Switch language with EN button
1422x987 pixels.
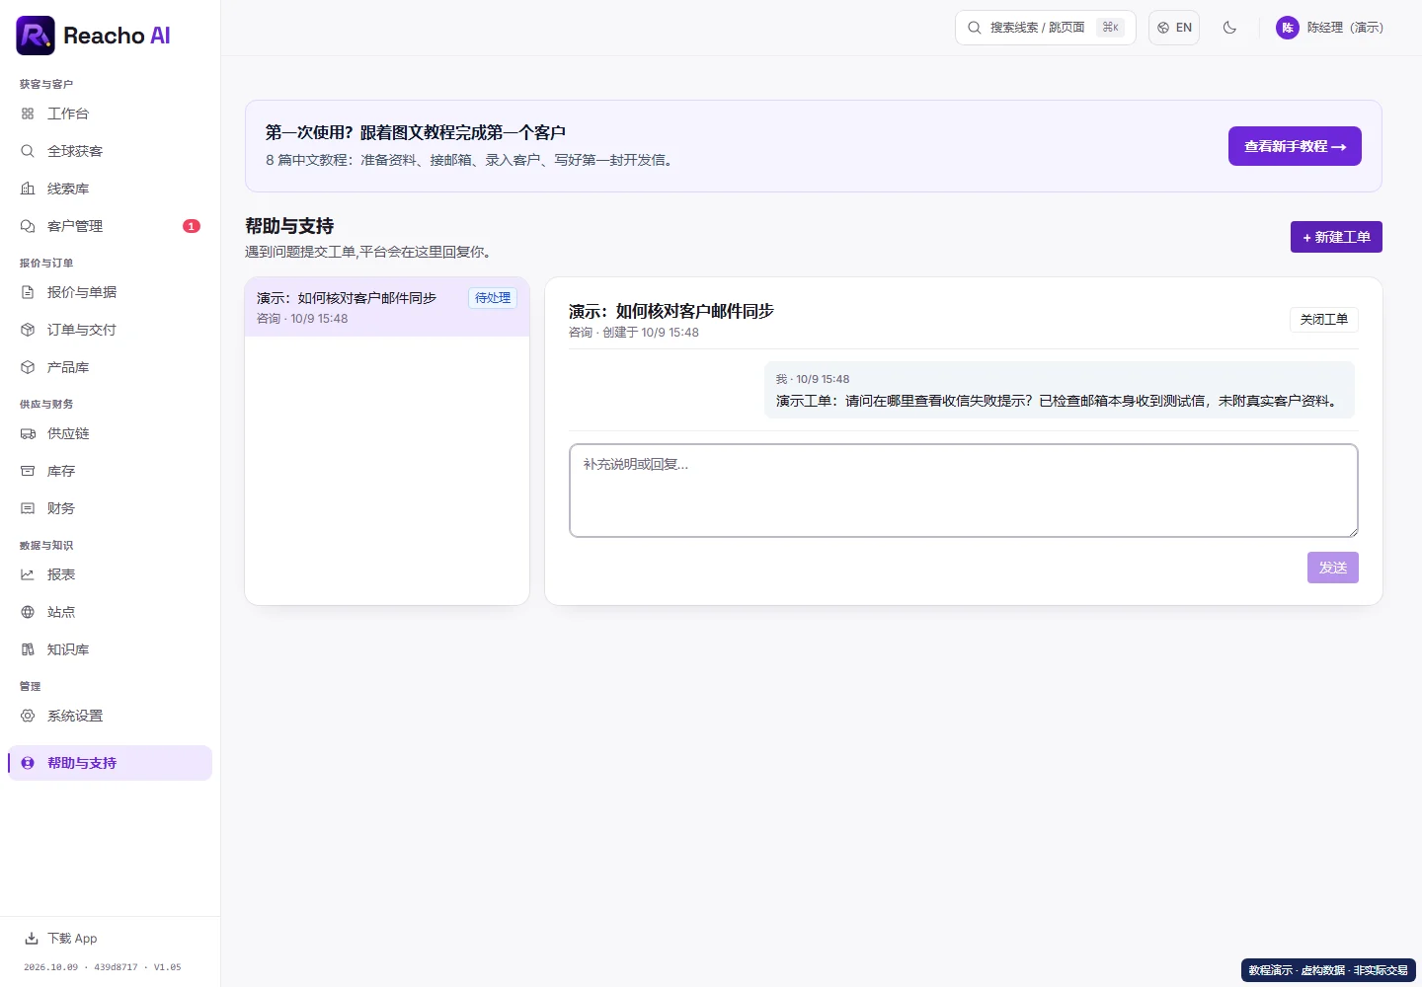coord(1174,28)
